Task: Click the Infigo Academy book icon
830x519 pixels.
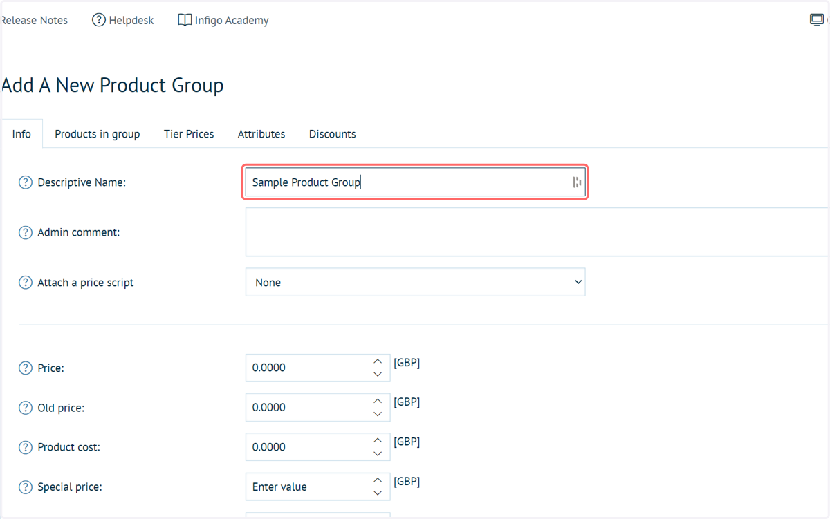Action: click(x=185, y=20)
